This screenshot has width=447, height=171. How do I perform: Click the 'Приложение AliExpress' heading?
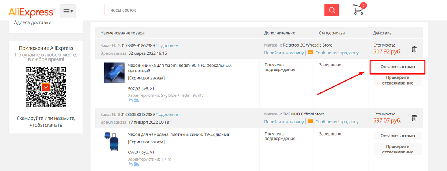point(46,48)
